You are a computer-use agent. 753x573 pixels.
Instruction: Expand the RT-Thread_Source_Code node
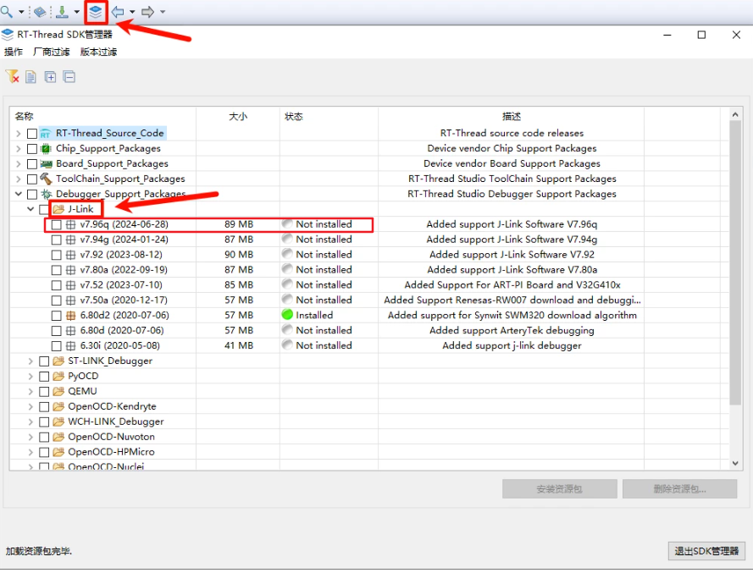pyautogui.click(x=19, y=134)
